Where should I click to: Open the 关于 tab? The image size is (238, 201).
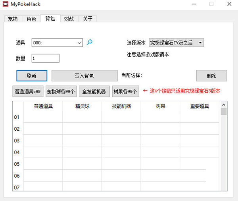tap(88, 19)
